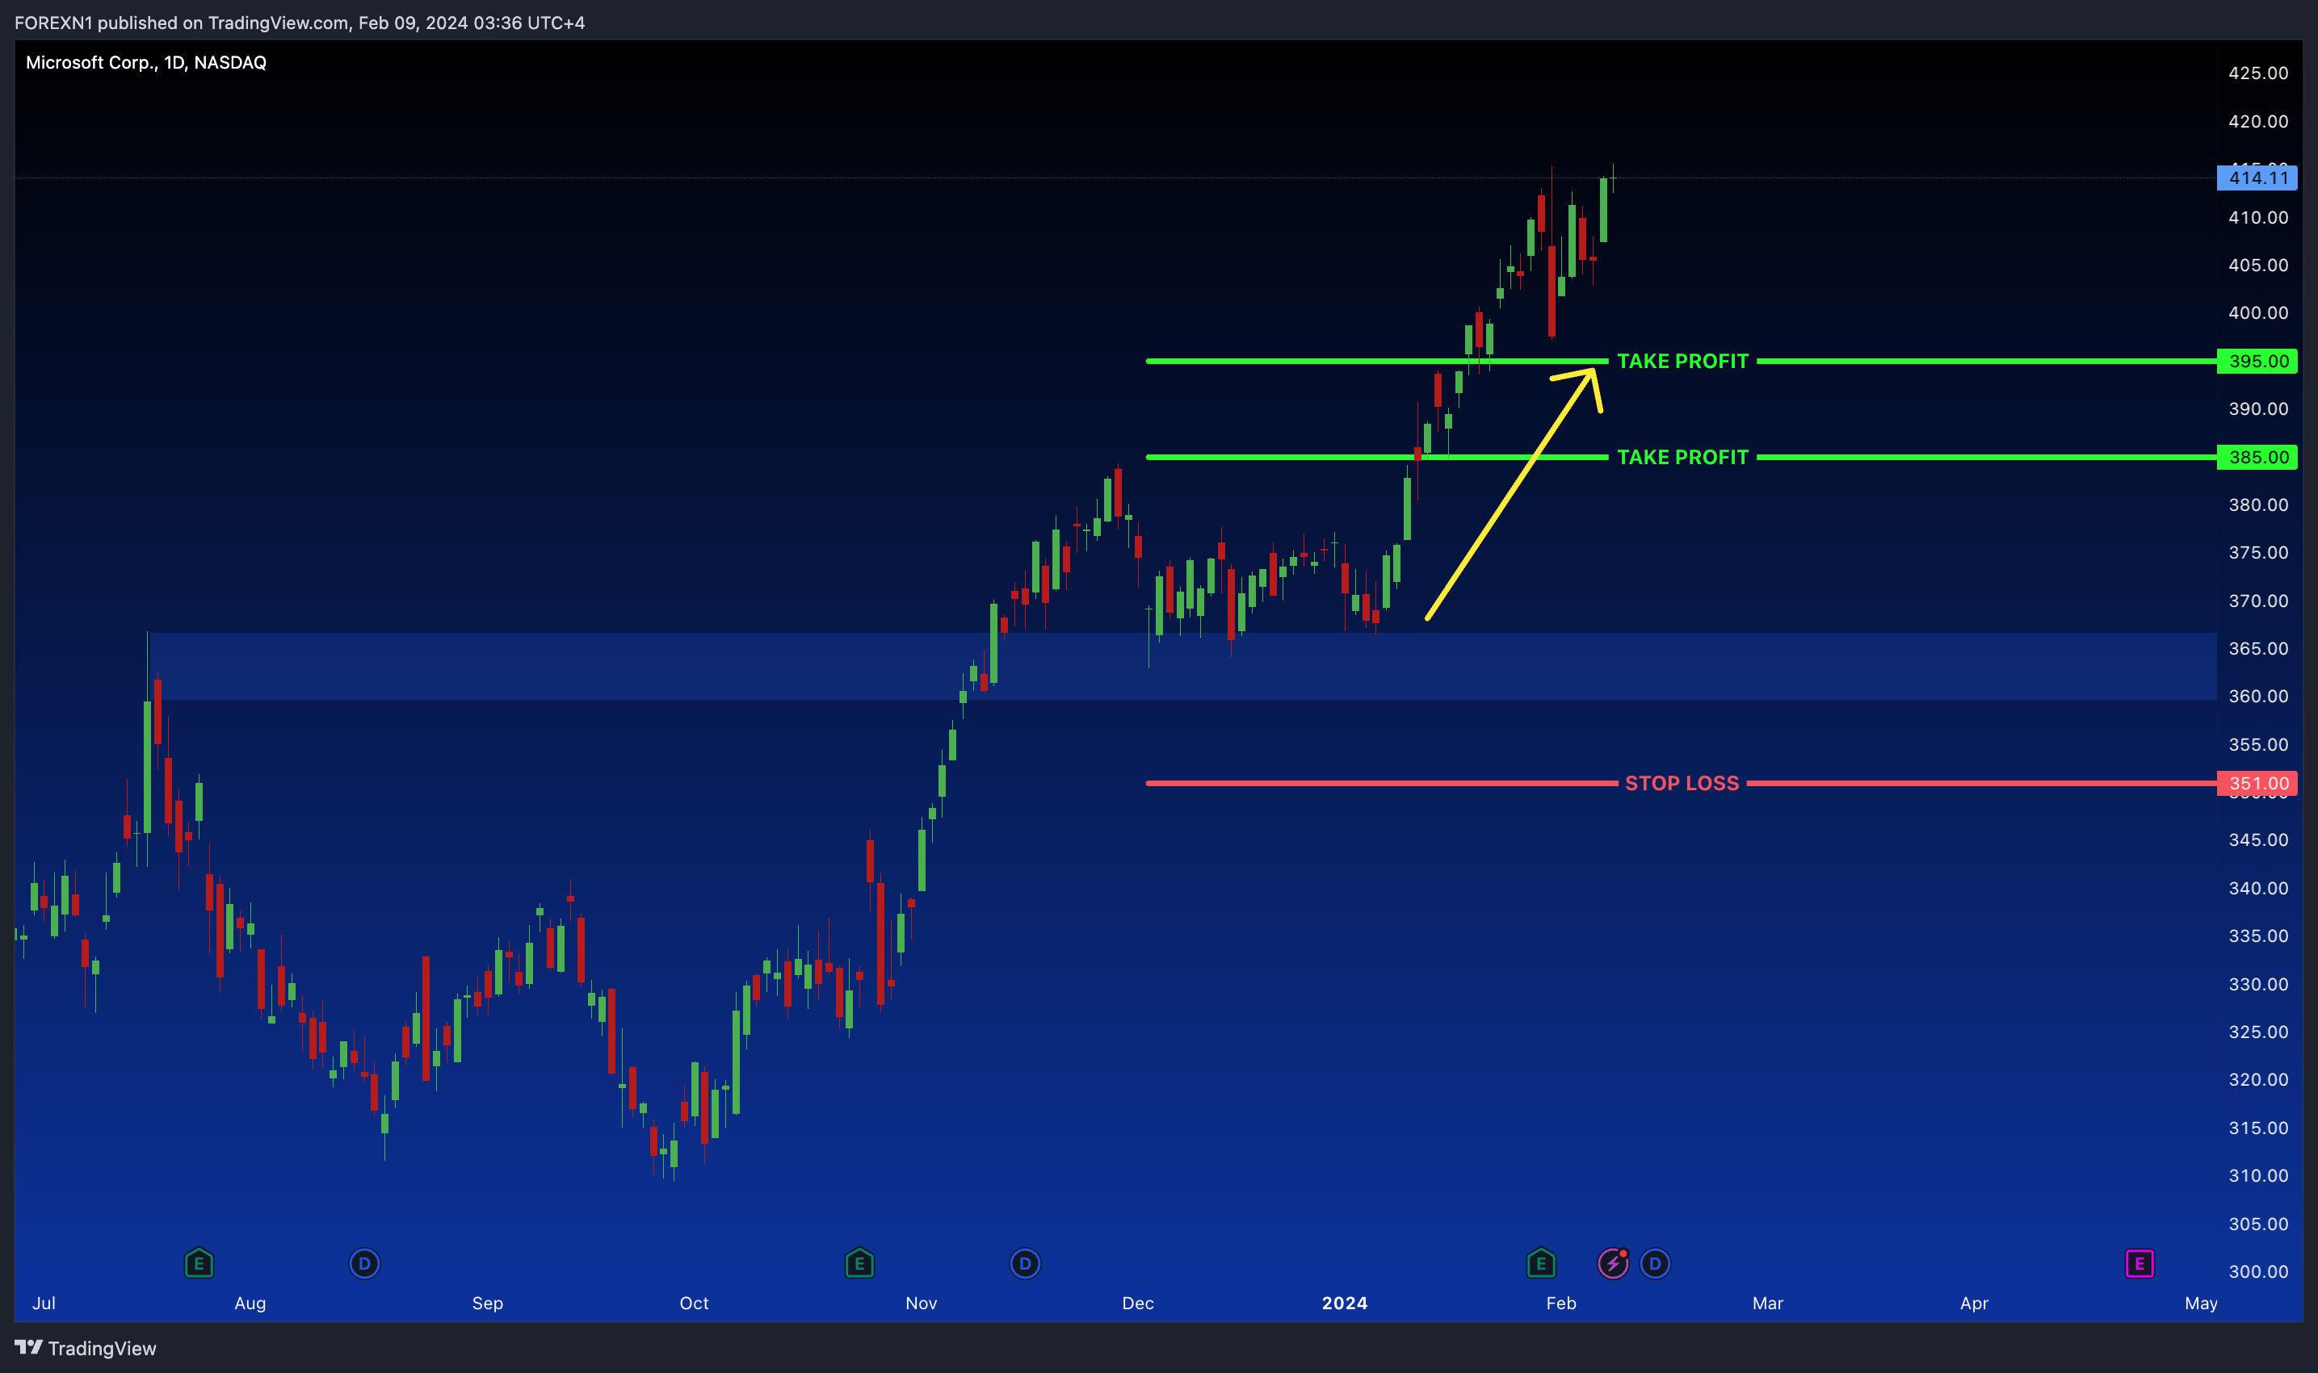Click the Feb label on time axis
The height and width of the screenshot is (1373, 2318).
(1560, 1303)
